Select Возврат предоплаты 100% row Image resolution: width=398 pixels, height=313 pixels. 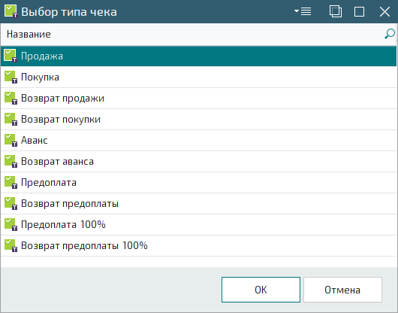(x=198, y=245)
